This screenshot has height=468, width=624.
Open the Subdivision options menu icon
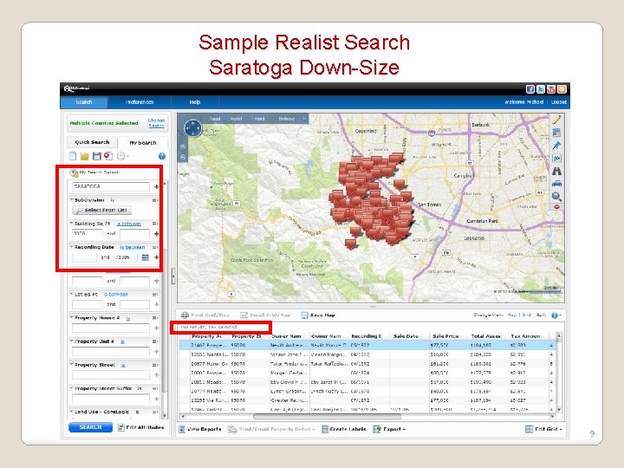(x=155, y=200)
